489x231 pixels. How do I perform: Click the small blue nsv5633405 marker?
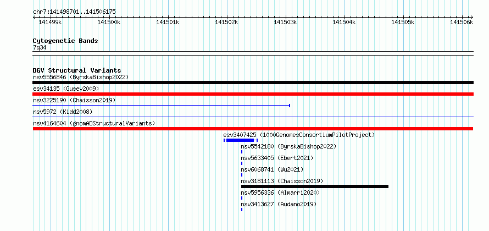242,163
